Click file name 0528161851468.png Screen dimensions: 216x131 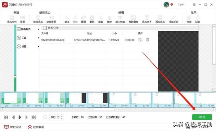click(x=53, y=40)
